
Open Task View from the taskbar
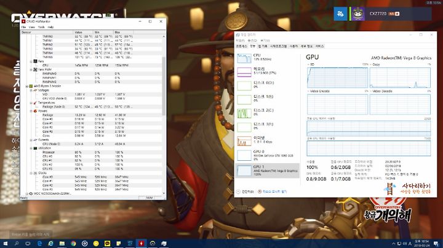[28, 244]
